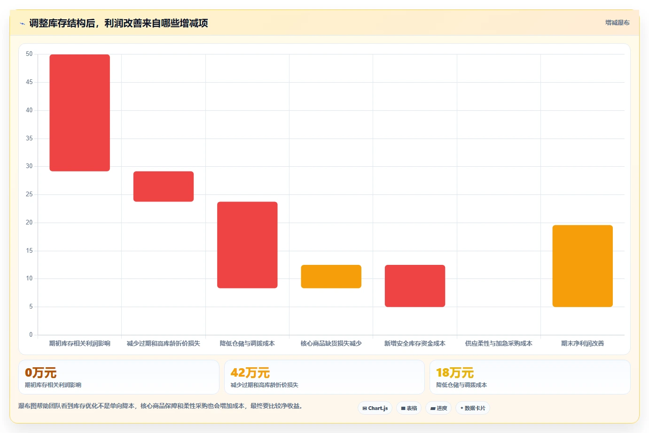Click axis label 减少过期和高库龄折价损失
Screen dimensions: 649x433
[x=164, y=343]
